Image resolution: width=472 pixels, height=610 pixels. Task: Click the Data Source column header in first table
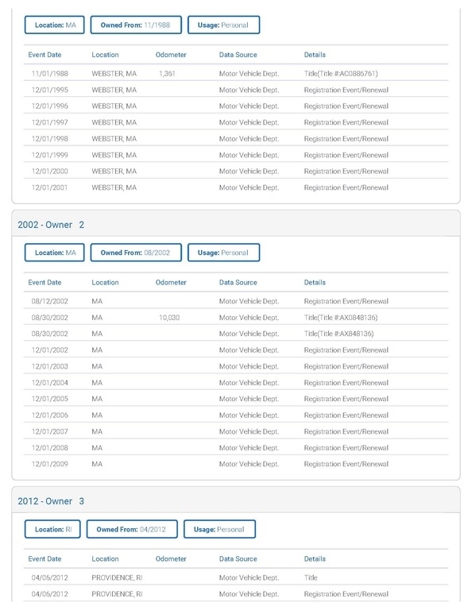[x=238, y=55]
